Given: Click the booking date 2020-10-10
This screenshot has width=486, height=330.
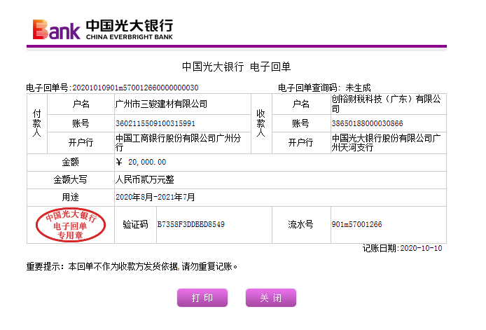Looking at the screenshot, I should 421,248.
